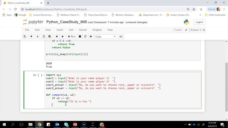Click the Paused profile button
The width and height of the screenshot is (228, 128).
(x=213, y=9)
